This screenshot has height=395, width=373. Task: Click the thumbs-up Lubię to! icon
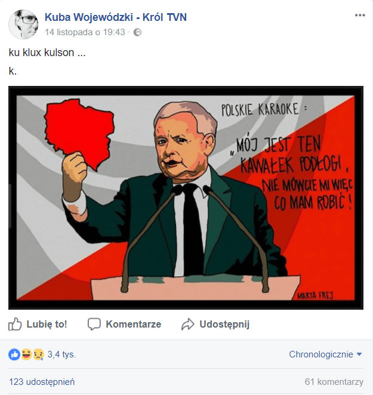[x=15, y=324]
